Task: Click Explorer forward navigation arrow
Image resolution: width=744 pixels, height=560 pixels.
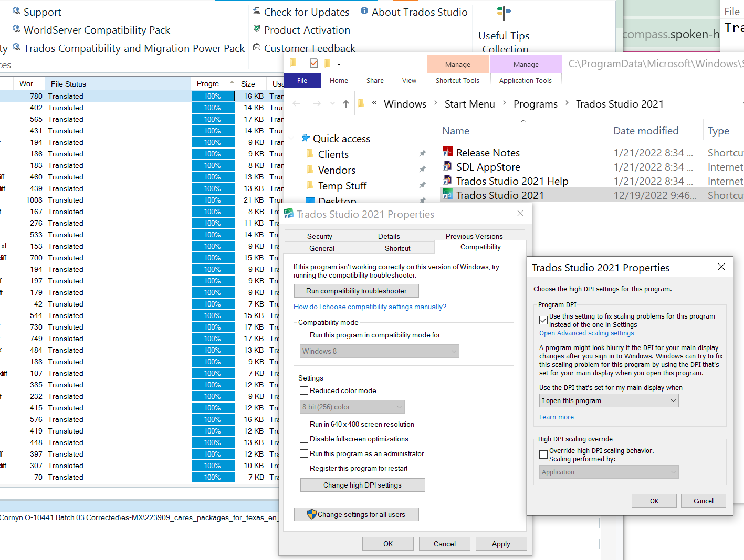Action: [x=317, y=103]
